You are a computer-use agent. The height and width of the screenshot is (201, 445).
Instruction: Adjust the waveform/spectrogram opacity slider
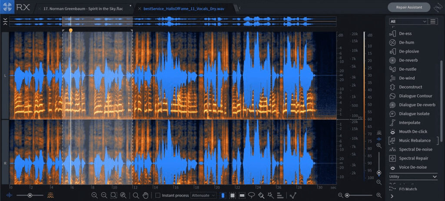[30, 195]
